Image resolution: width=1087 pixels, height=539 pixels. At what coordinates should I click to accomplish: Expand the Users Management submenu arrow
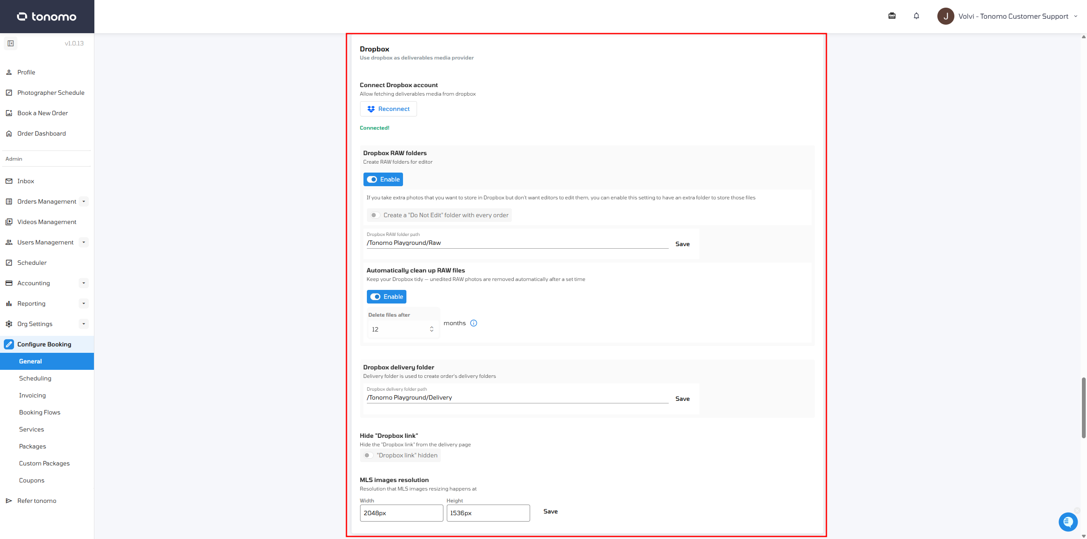[x=84, y=242]
